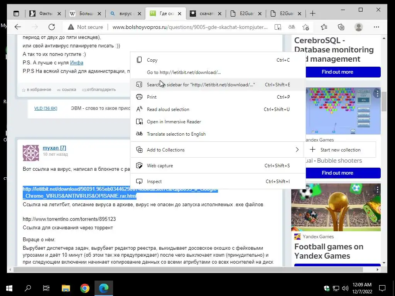
Task: Click the sidebar scroll down arrow
Action: (384, 263)
